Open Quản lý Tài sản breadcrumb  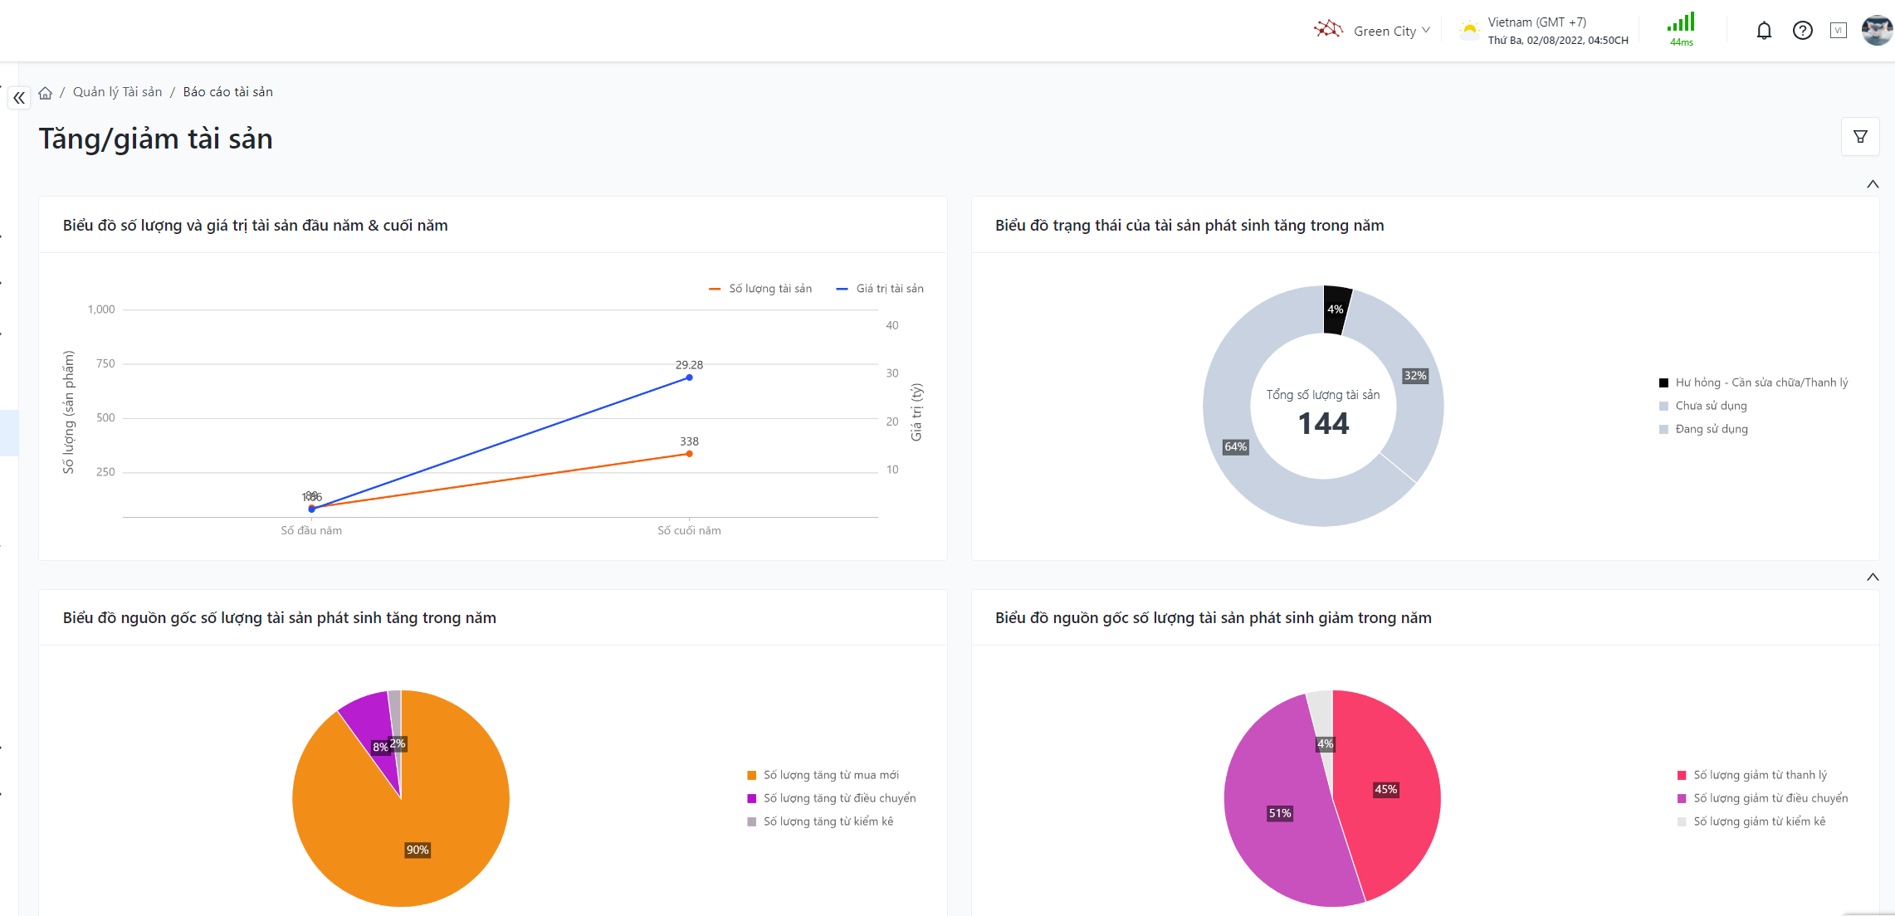117,92
